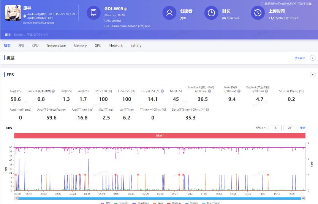Click the device phone icon
The height and width of the screenshot is (204, 318).
(93, 13)
